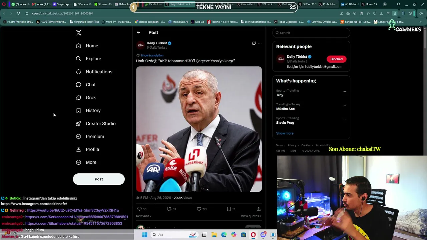The image size is (427, 240).
Task: Open the Chat section
Action: pos(86,85)
